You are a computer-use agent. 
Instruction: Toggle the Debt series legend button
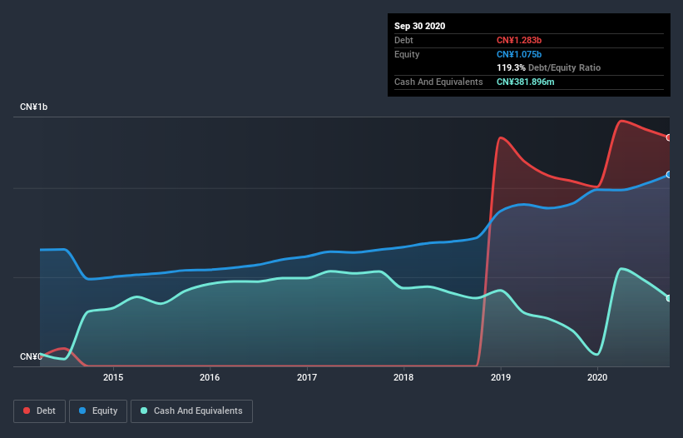click(x=40, y=411)
